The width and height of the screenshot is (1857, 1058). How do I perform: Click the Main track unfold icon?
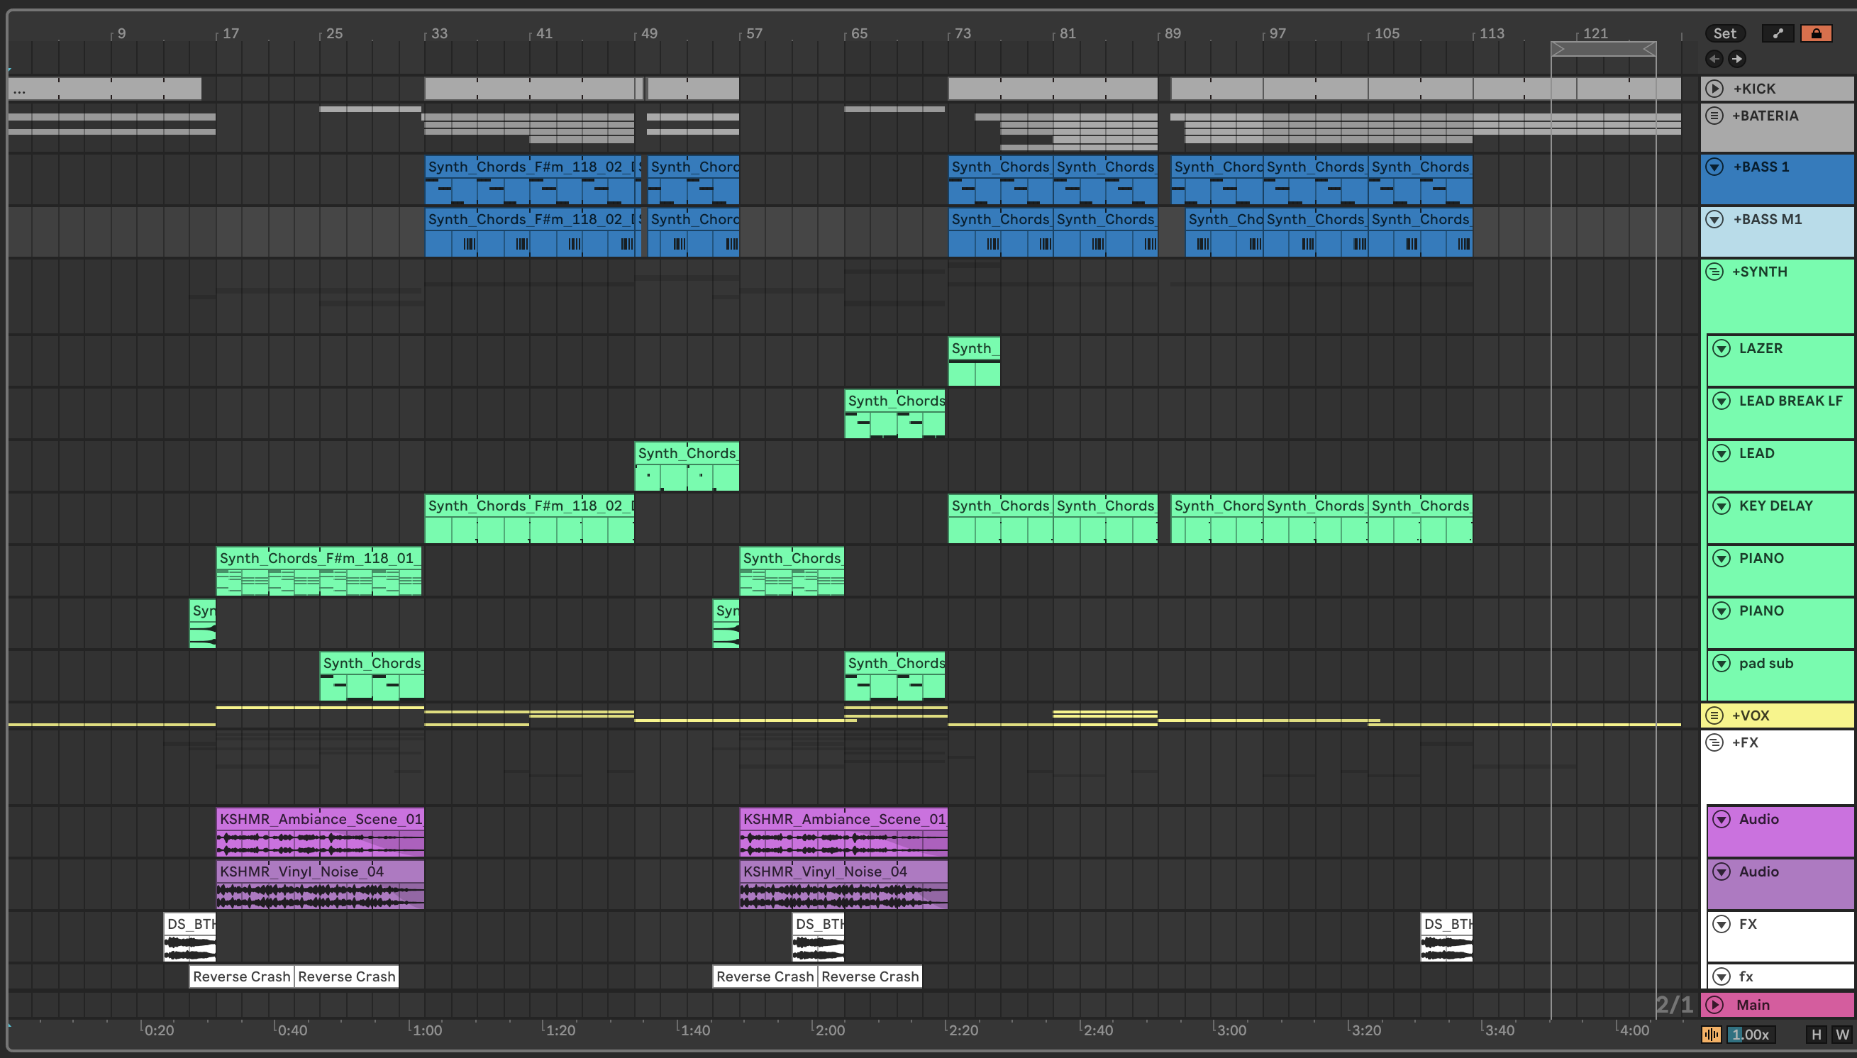coord(1714,1005)
